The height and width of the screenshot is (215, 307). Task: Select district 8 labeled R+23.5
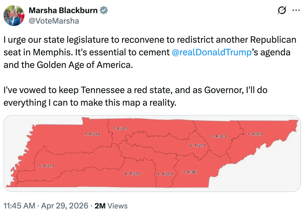(x=133, y=173)
